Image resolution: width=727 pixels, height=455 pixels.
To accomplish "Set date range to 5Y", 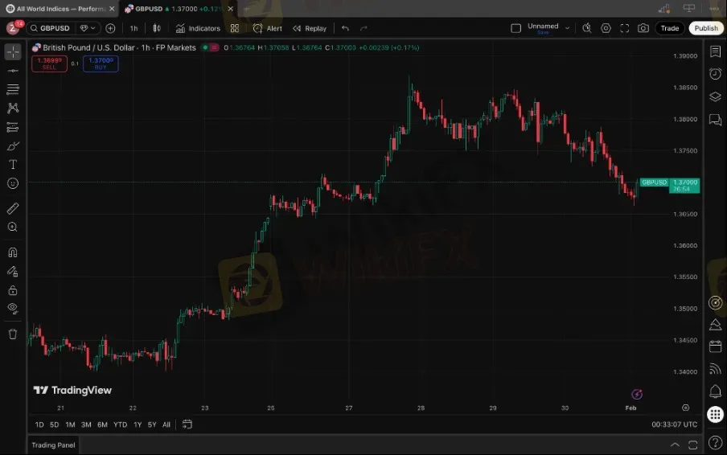I will [152, 424].
